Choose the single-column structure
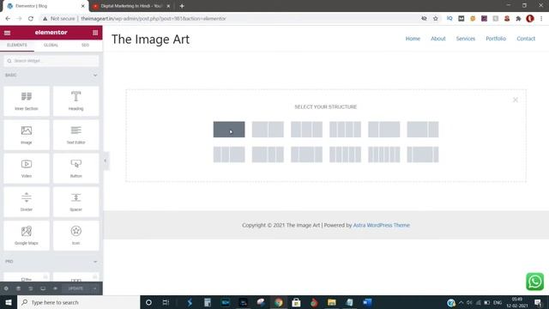The height and width of the screenshot is (309, 549). (x=229, y=130)
